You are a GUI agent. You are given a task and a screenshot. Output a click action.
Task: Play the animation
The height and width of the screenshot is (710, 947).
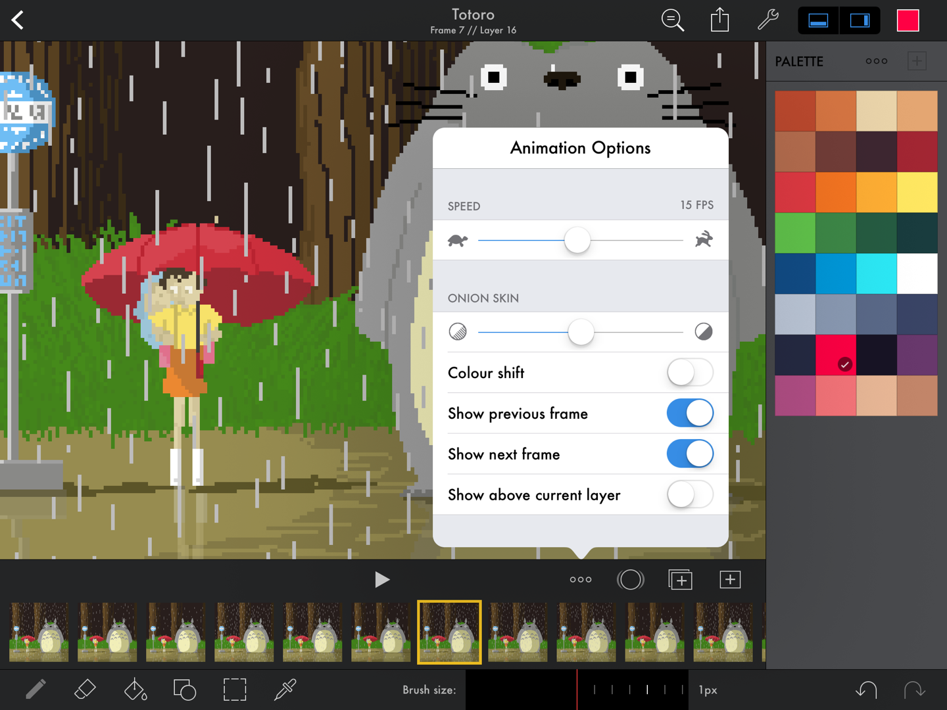[x=382, y=579]
